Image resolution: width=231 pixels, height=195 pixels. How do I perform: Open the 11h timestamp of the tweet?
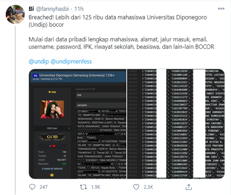tap(79, 9)
